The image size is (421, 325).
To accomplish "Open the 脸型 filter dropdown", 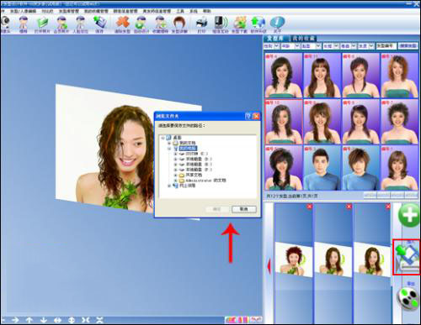I will point(318,46).
